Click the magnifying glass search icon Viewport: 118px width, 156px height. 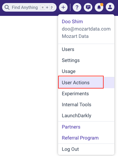[7, 7]
